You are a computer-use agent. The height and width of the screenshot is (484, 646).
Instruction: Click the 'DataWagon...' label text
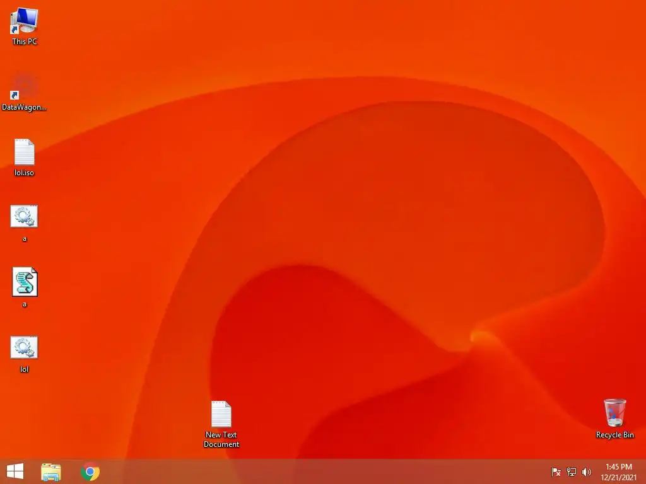point(25,107)
